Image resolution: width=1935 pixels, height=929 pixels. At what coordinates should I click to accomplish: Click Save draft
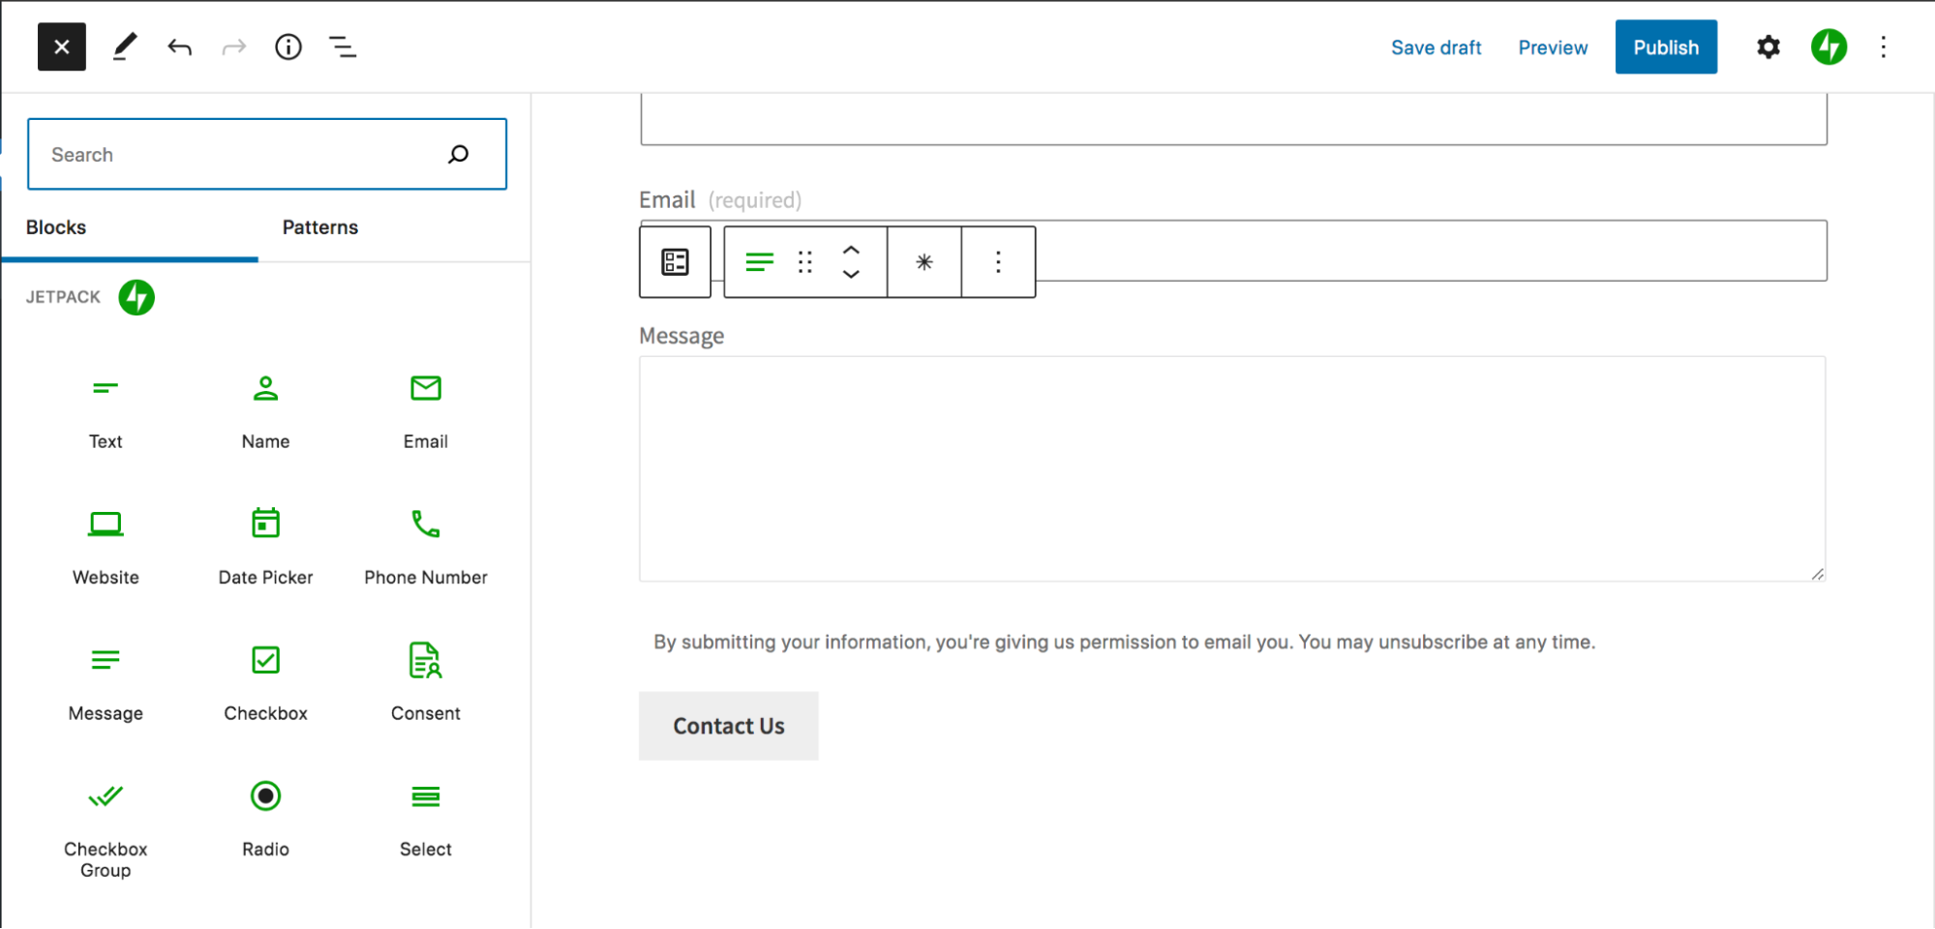tap(1436, 47)
